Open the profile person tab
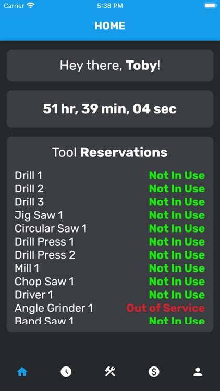This screenshot has height=391, width=220. [x=198, y=372]
